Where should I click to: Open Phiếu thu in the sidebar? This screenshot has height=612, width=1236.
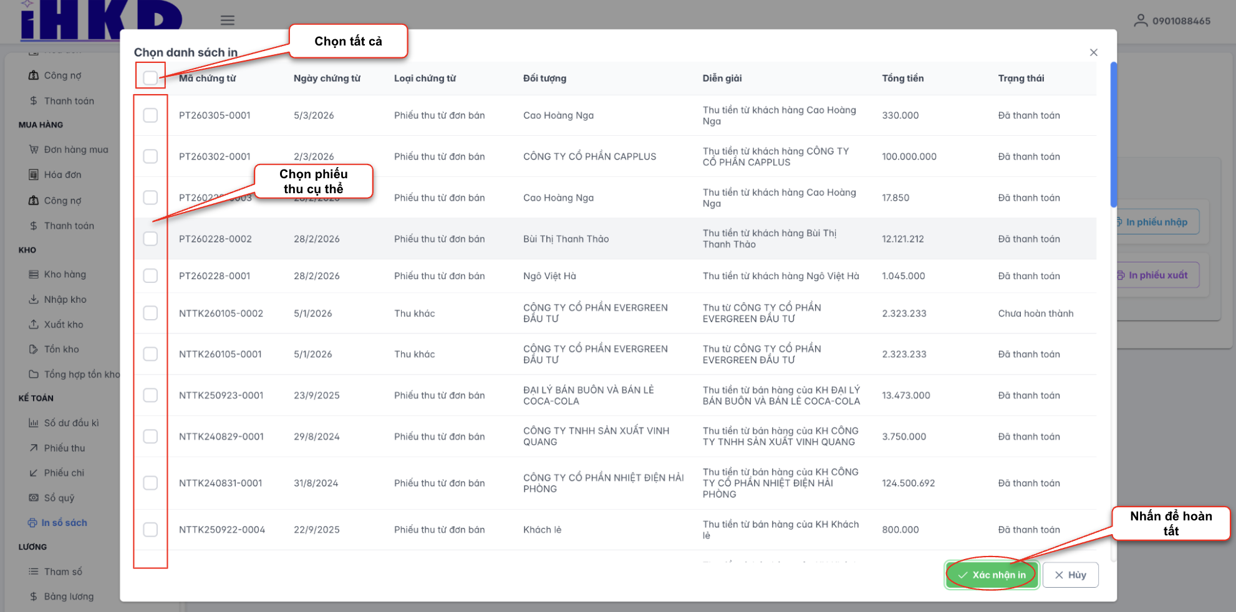[x=64, y=447]
